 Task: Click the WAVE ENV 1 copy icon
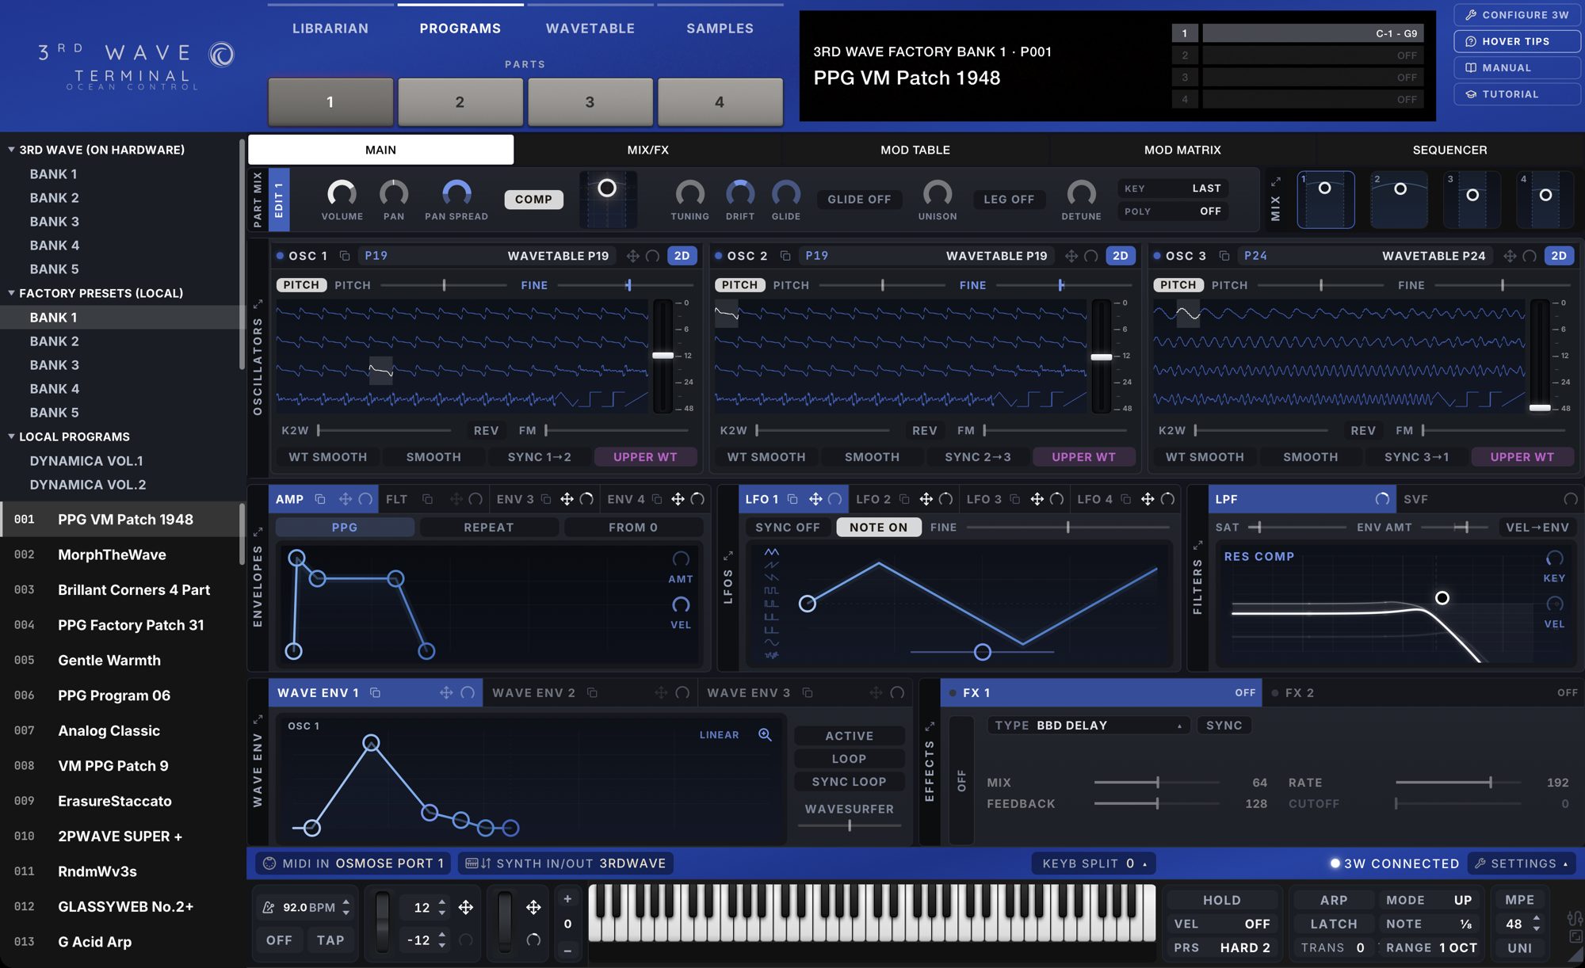coord(376,693)
